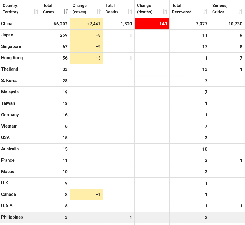The height and width of the screenshot is (225, 245).
Task: Select the Hong Kong row name
Action: 12,58
